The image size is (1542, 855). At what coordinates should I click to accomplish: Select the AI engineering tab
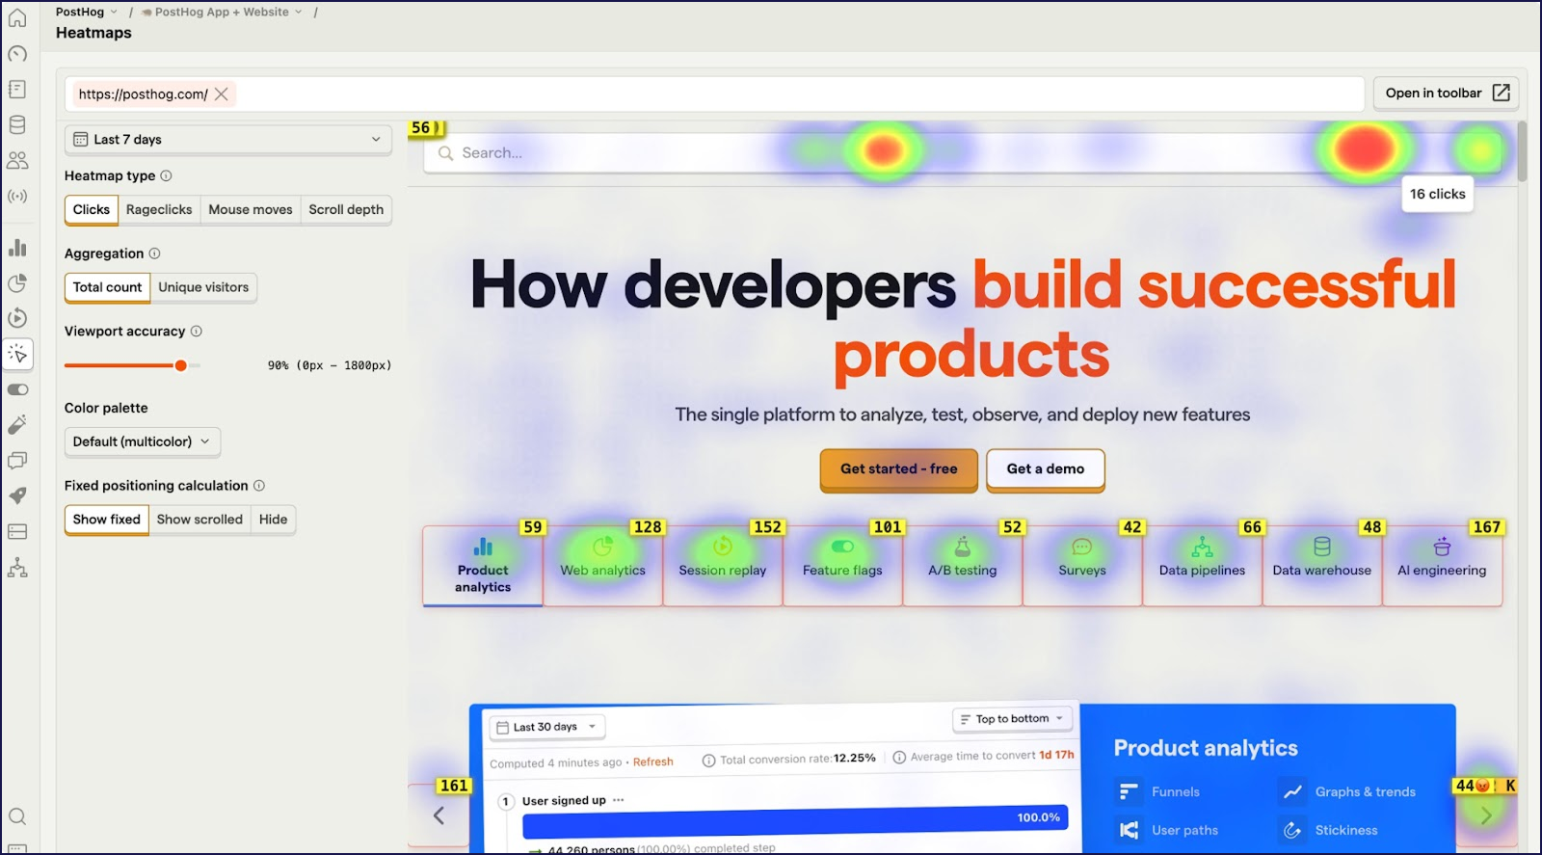point(1442,567)
